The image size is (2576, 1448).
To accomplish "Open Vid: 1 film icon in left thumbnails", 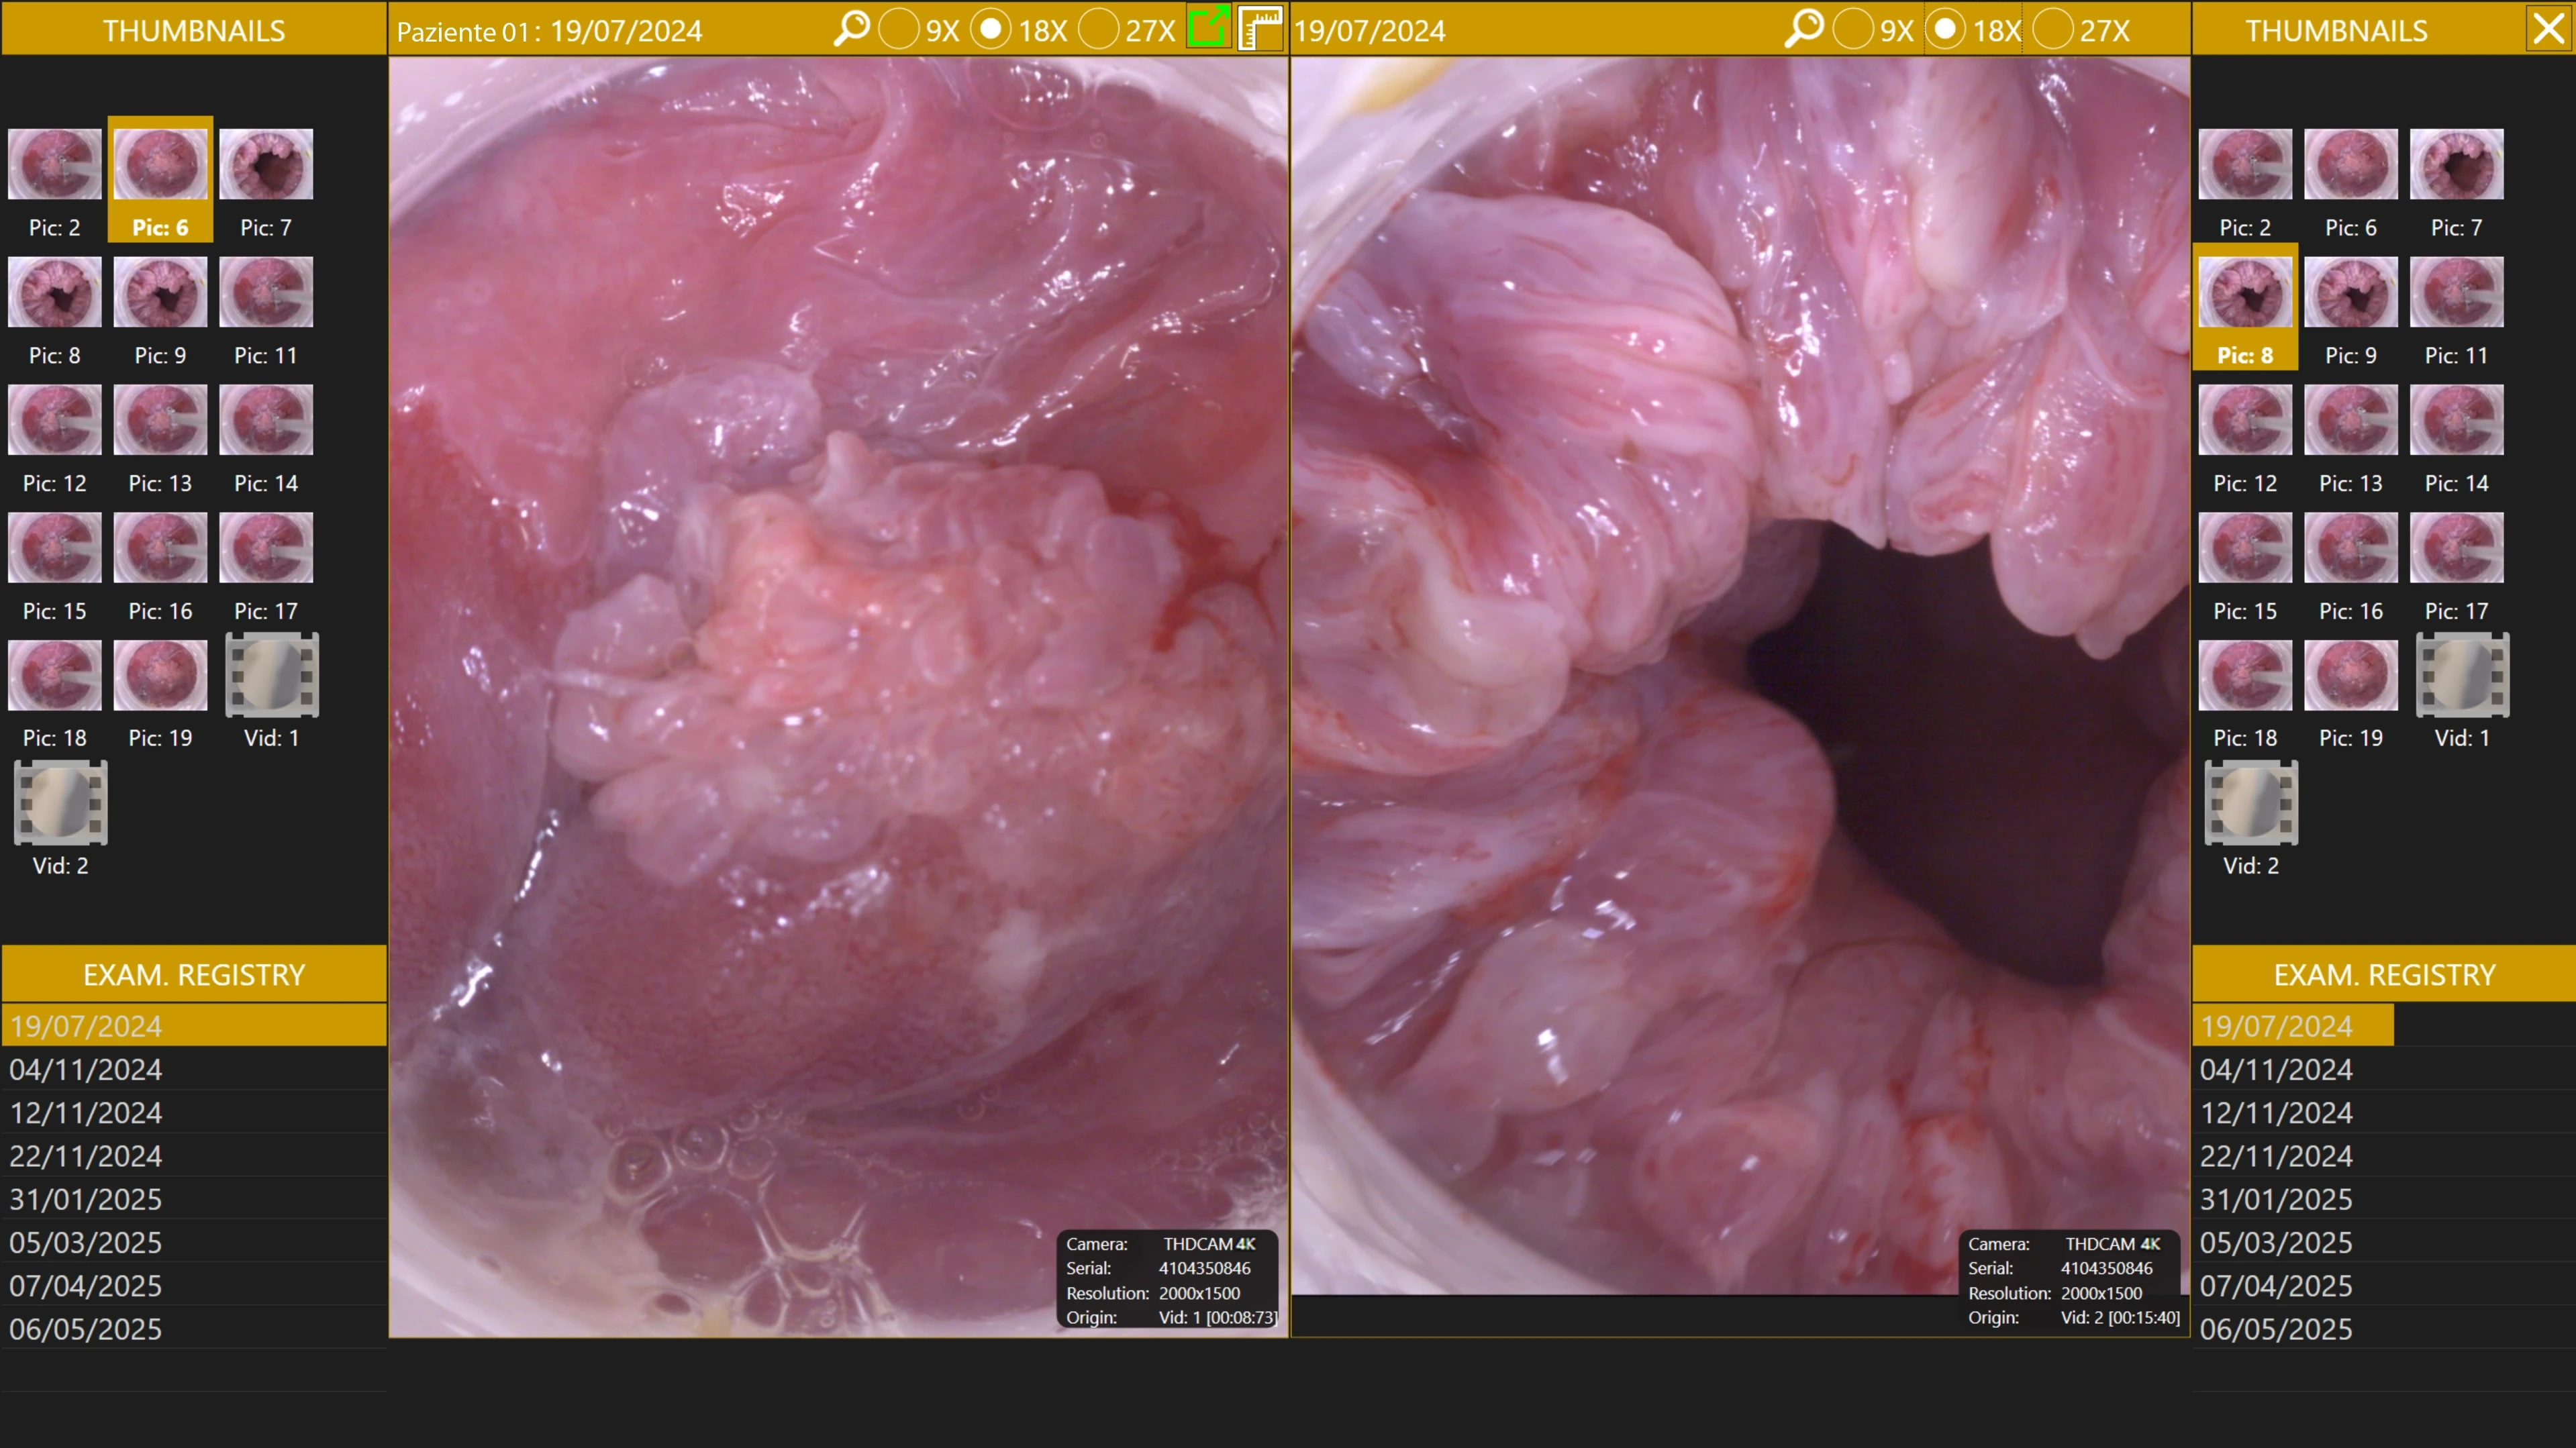I will (271, 675).
